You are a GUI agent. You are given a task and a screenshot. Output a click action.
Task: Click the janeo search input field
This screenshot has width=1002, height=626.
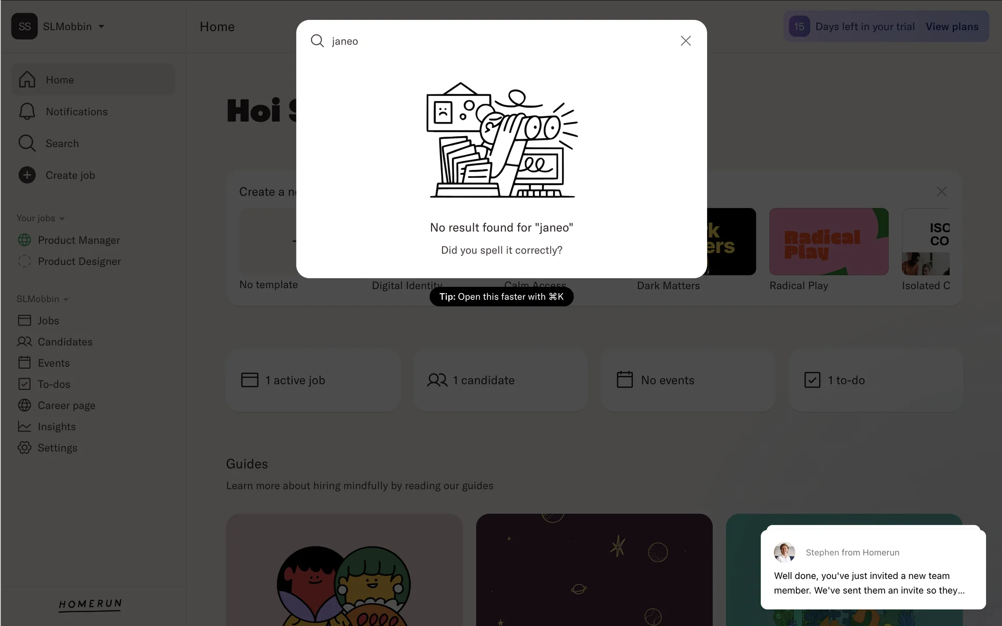click(x=501, y=41)
